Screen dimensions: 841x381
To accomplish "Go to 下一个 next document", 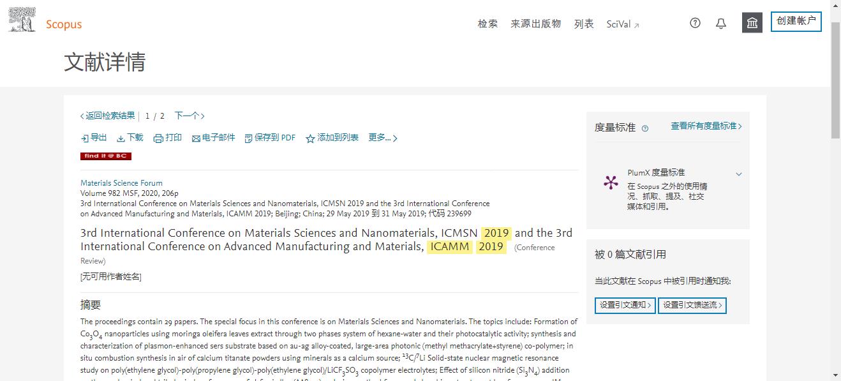I will point(190,116).
